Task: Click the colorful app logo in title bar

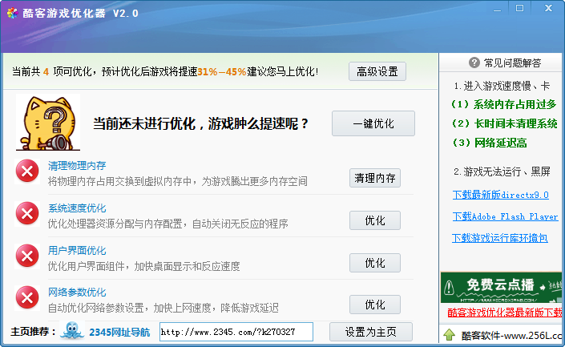Action: [13, 14]
